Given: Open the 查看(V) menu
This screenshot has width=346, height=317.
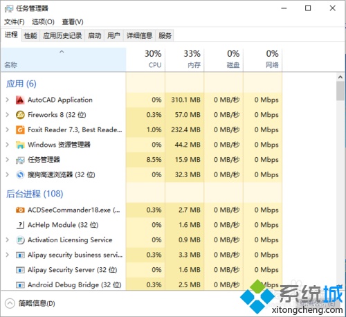Looking at the screenshot, I should click(x=73, y=22).
